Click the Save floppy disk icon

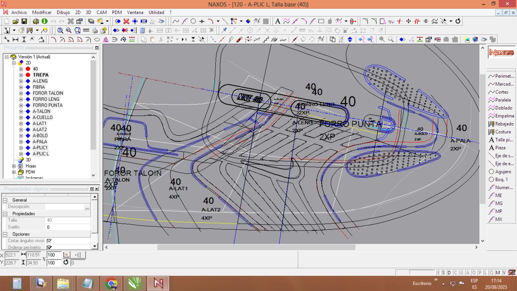[x=24, y=21]
